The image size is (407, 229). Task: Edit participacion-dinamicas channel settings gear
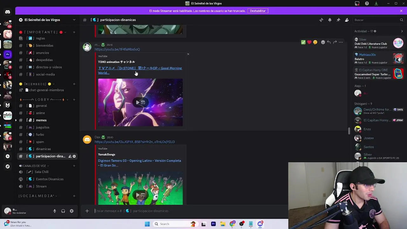(74, 156)
